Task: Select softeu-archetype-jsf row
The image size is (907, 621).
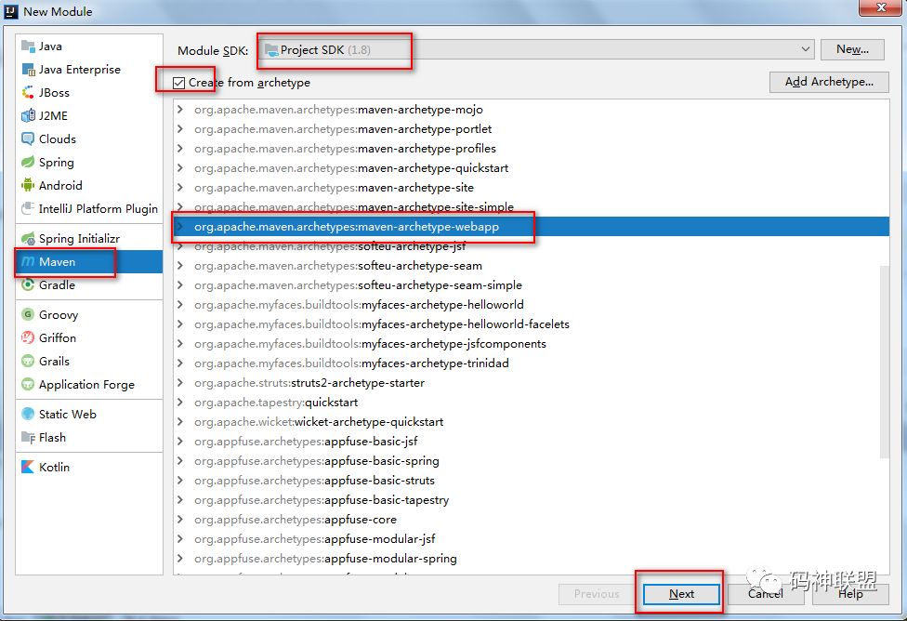Action: (x=531, y=246)
